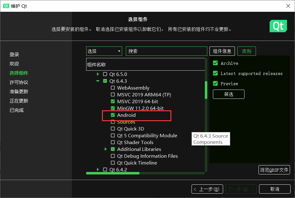Check the Qt Shader Tools component
The image size is (295, 198).
tap(113, 142)
